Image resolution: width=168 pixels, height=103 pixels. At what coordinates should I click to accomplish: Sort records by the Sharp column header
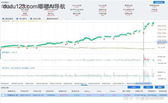point(112,91)
